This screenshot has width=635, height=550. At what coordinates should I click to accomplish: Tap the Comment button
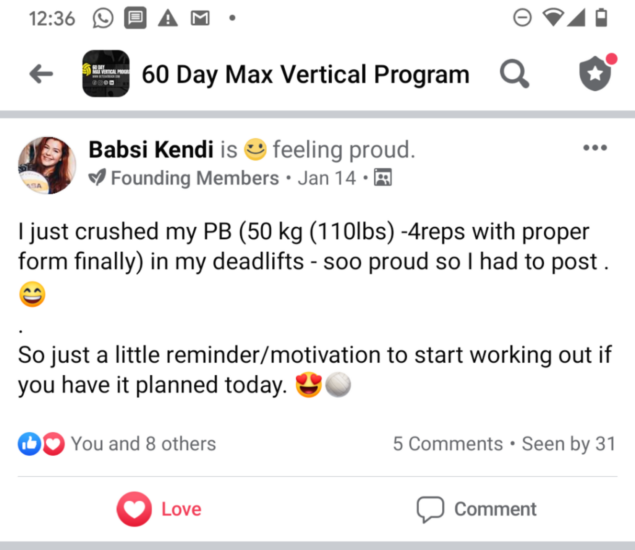(476, 509)
